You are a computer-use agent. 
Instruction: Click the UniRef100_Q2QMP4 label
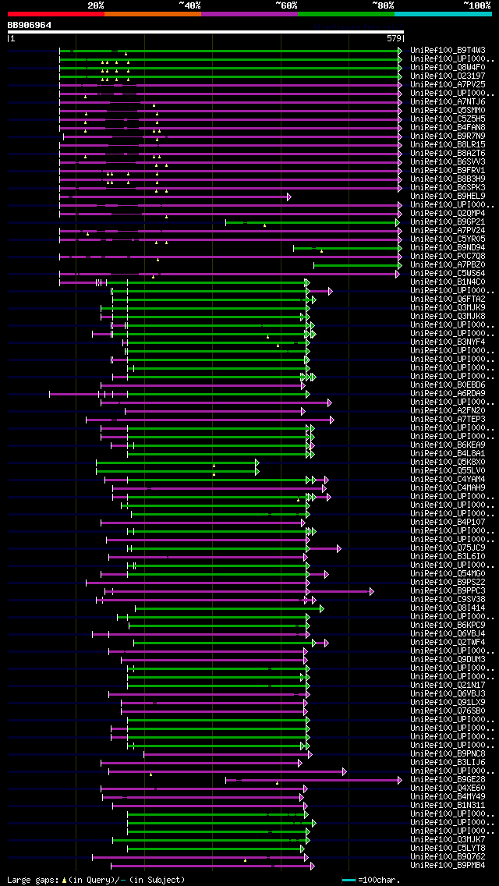tap(448, 214)
